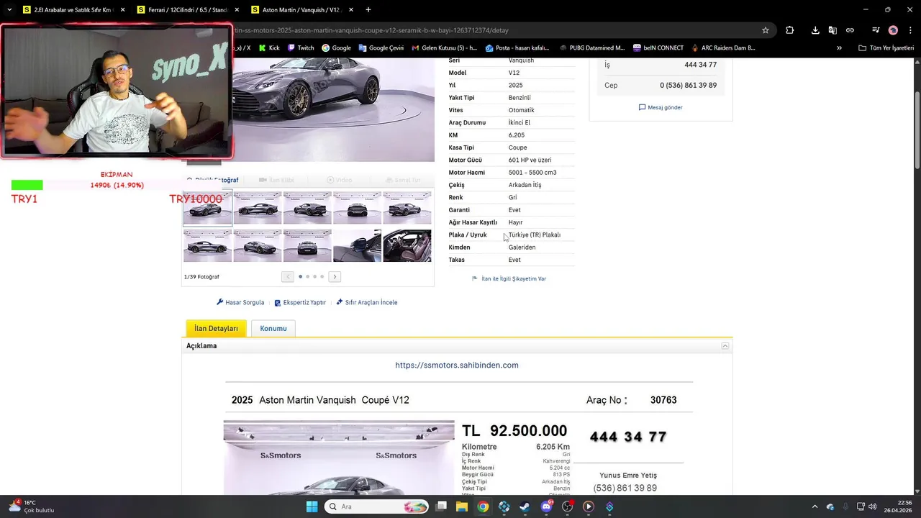Open ARC Raiders Dam bookmark
921x518 pixels.
pos(723,48)
